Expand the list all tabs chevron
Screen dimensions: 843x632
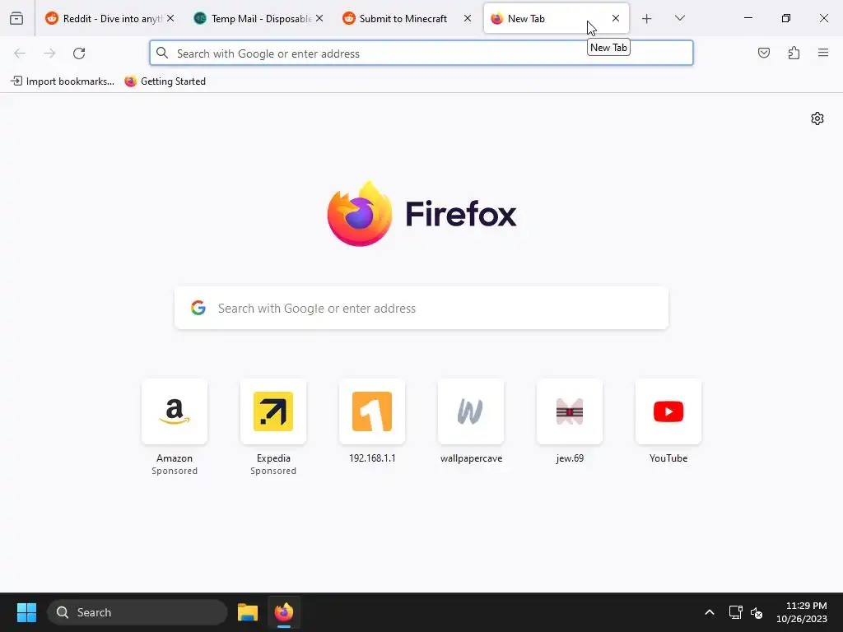679,18
